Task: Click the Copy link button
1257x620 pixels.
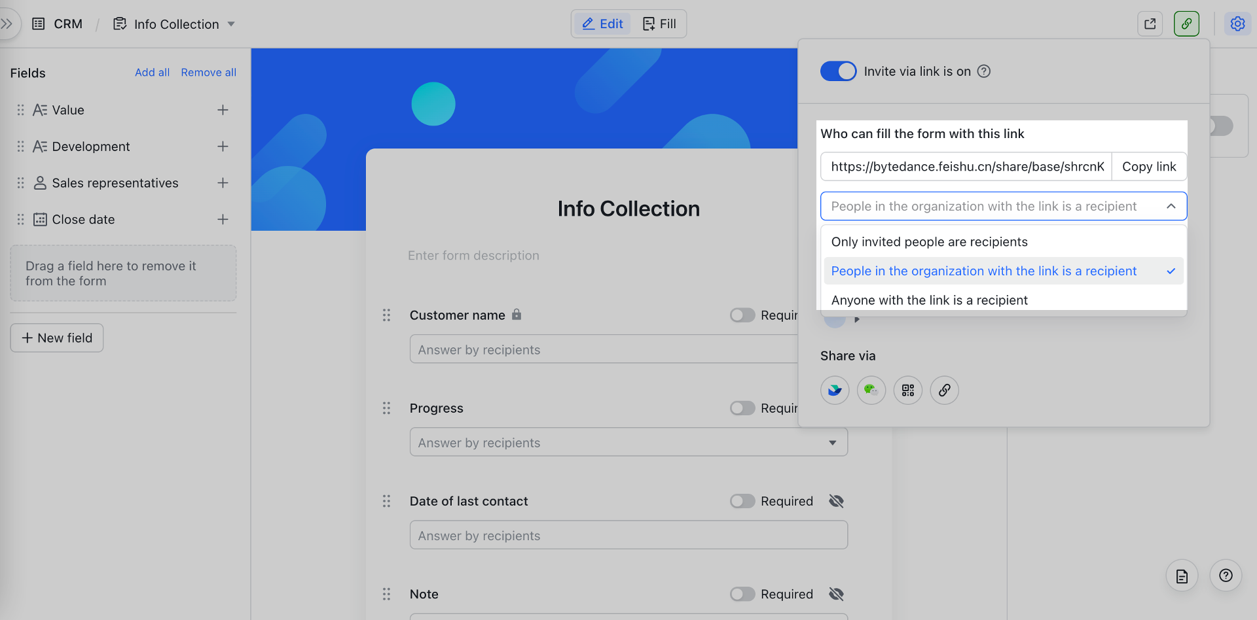Action: 1148,167
